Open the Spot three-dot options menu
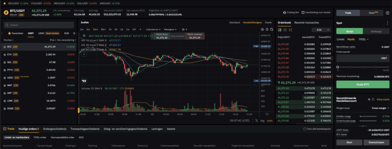392x149 pixels. point(387,23)
